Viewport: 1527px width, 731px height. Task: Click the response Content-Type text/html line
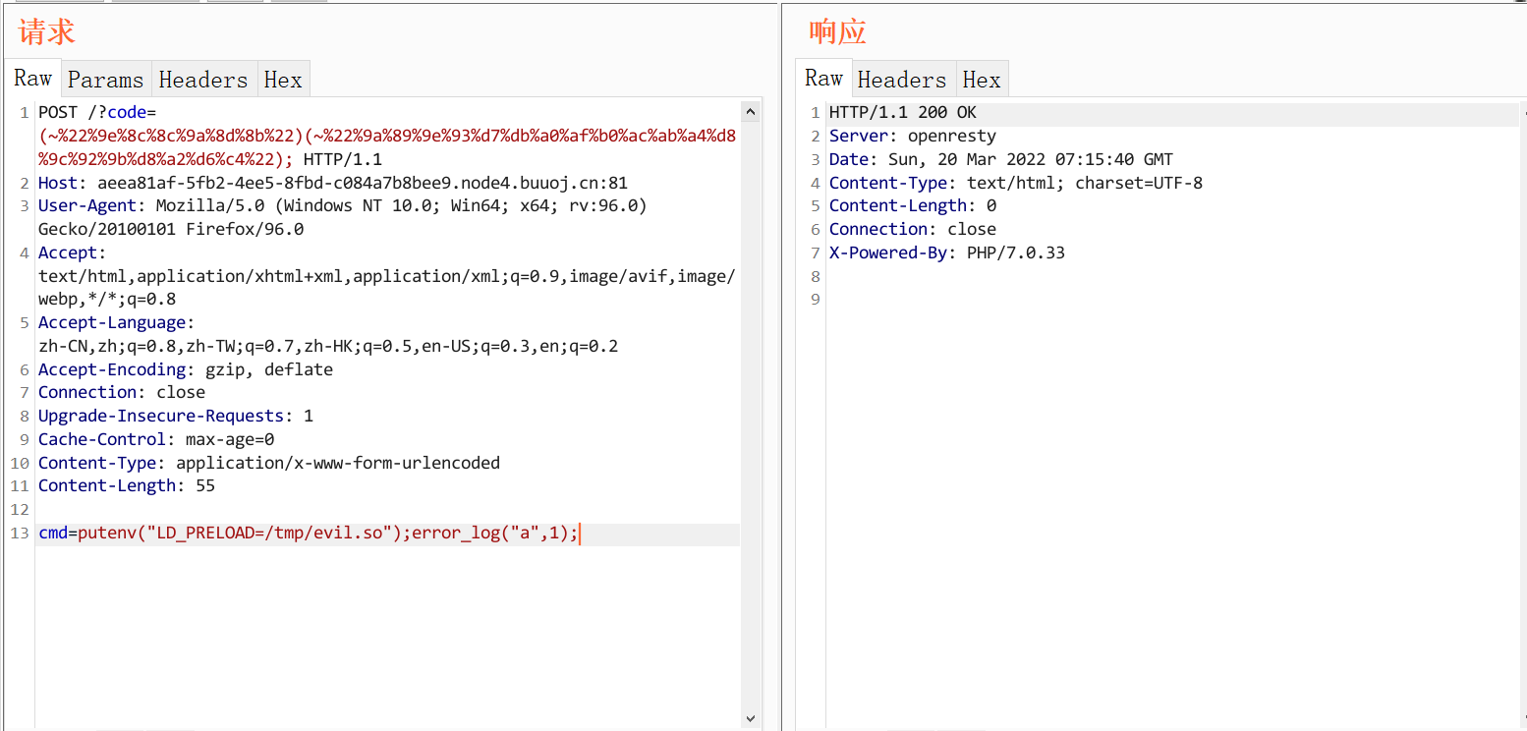pyautogui.click(x=1016, y=183)
